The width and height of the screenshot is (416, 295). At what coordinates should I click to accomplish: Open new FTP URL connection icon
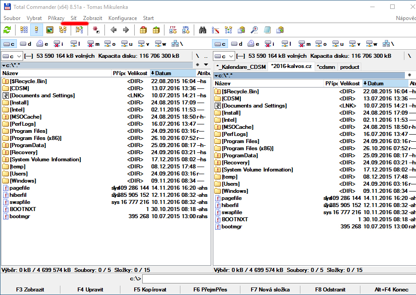click(186, 30)
